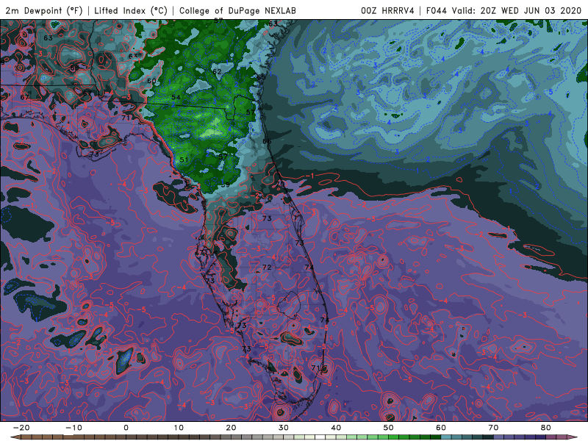Image resolution: width=588 pixels, height=441 pixels.
Task: Click the '50' color scale label
Action: pyautogui.click(x=389, y=428)
